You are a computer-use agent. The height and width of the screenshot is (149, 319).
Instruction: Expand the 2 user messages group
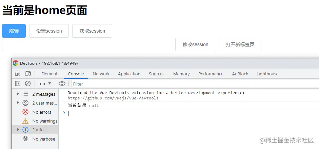[18, 103]
